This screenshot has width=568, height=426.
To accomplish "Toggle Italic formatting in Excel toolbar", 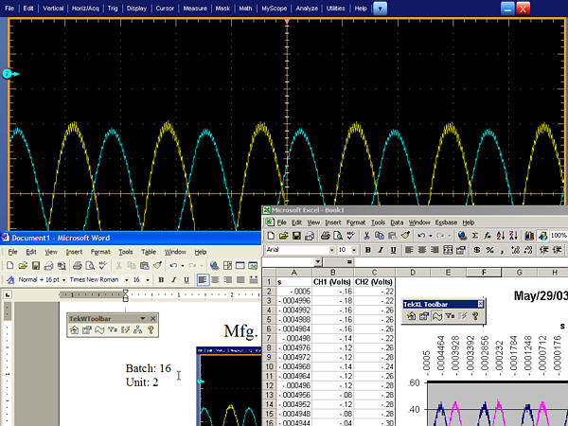I will tap(380, 250).
